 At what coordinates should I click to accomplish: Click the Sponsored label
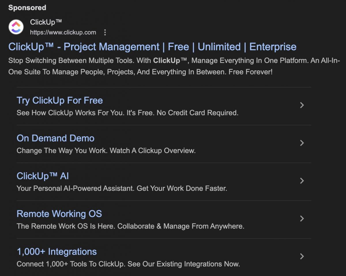(27, 8)
